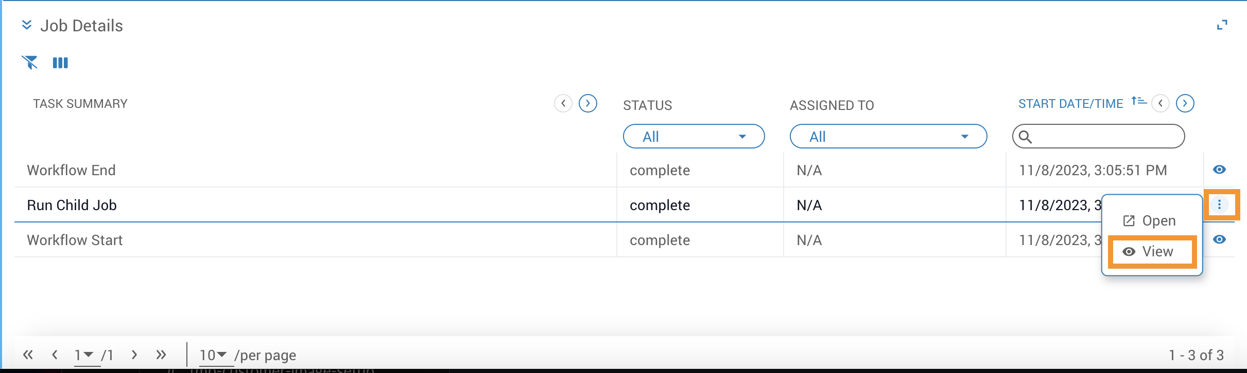The image size is (1247, 373).
Task: Open the Assigned To filter dropdown
Action: click(x=888, y=137)
